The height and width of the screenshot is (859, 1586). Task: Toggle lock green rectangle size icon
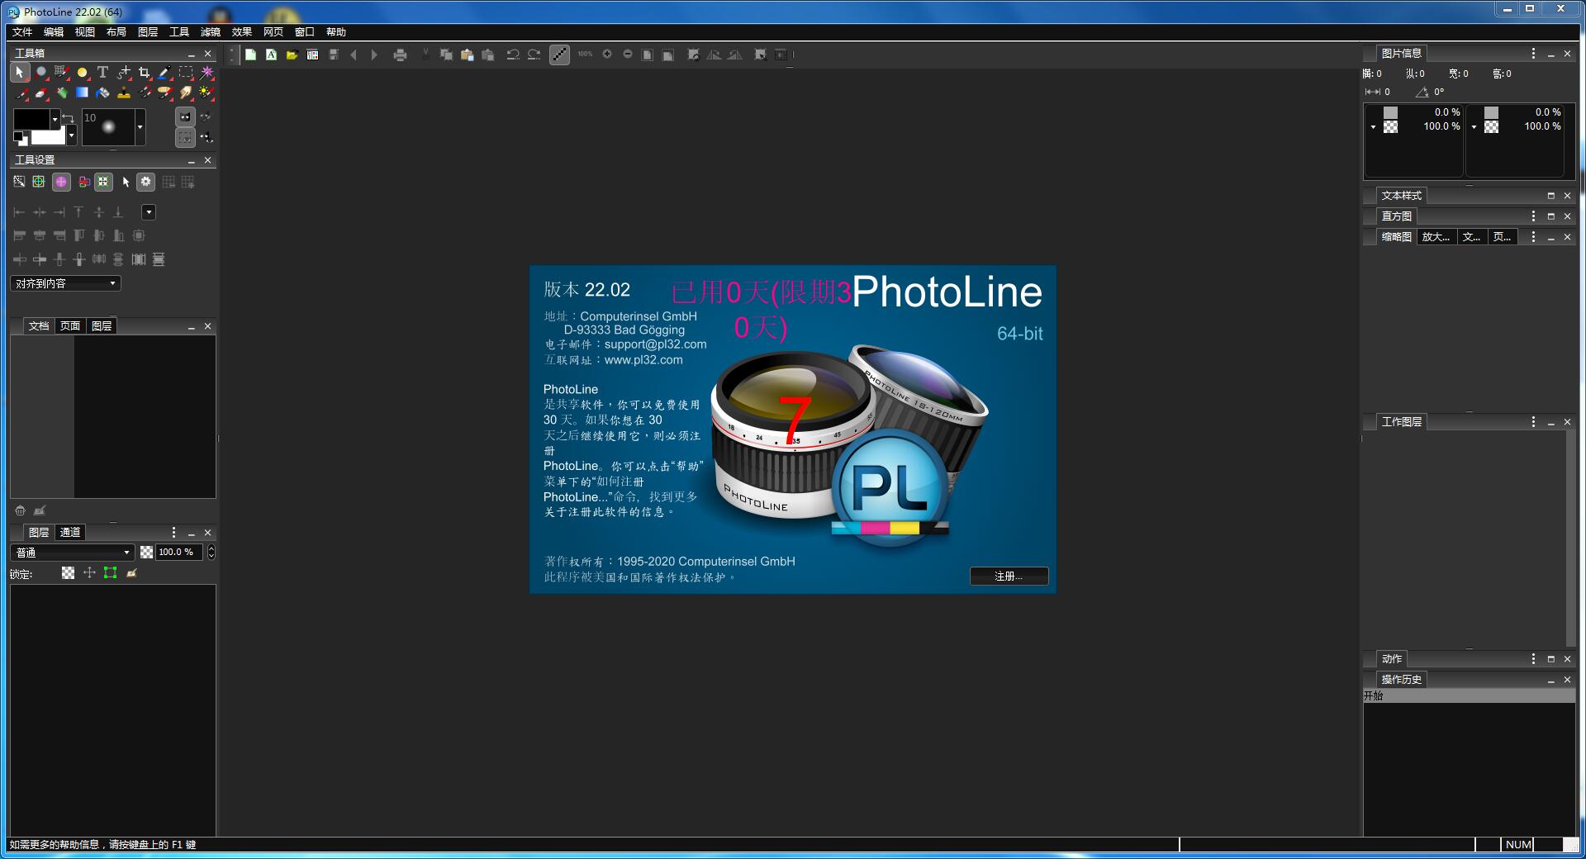(110, 573)
